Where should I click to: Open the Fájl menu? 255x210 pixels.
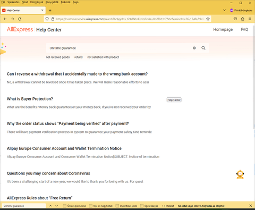click(3, 2)
